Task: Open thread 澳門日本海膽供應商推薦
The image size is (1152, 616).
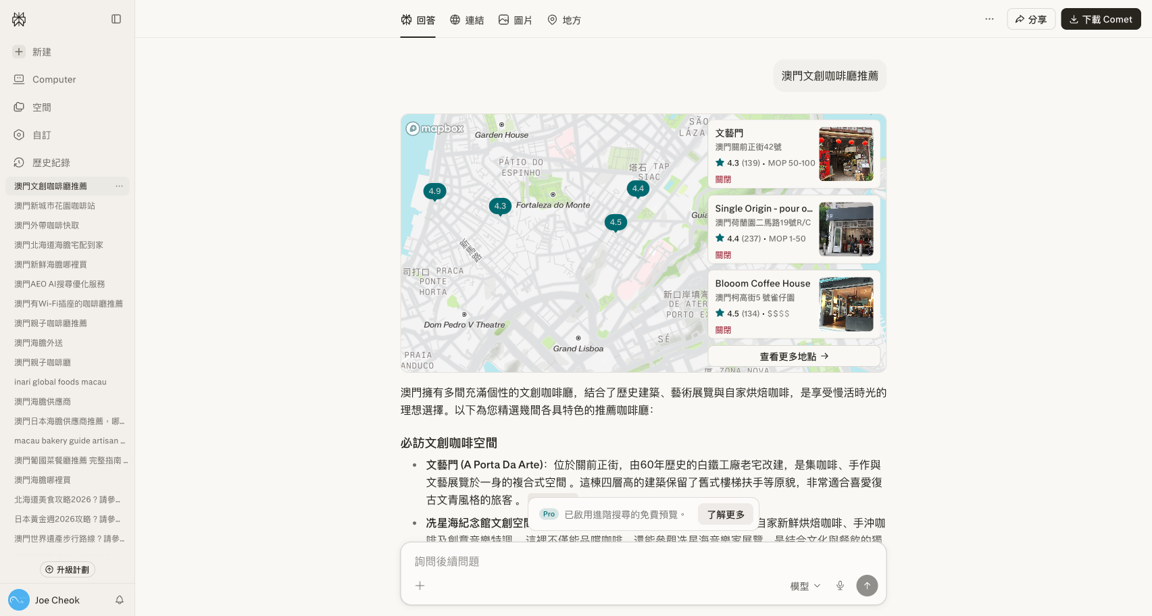Action: coord(68,421)
